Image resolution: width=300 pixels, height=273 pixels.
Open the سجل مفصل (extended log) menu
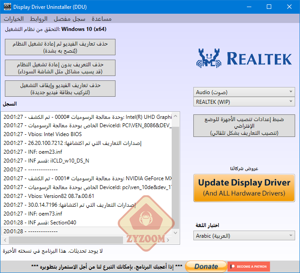click(x=69, y=19)
